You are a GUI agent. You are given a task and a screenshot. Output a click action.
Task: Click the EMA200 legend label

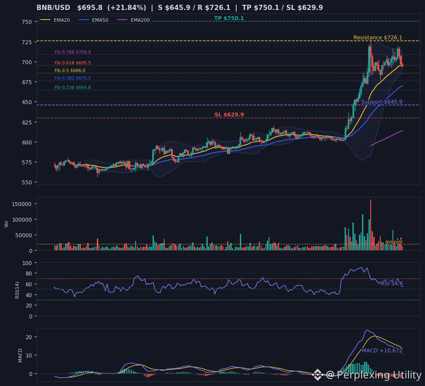pos(140,20)
